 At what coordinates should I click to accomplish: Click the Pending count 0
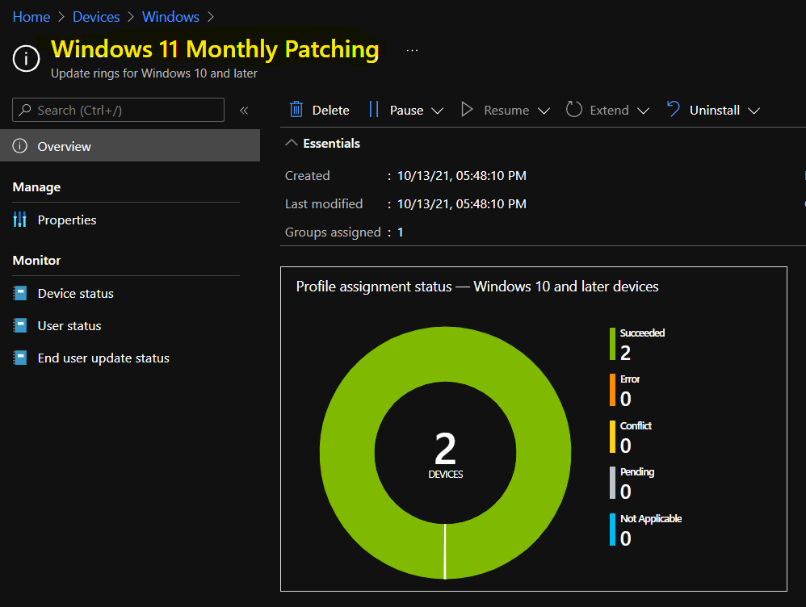pos(625,492)
